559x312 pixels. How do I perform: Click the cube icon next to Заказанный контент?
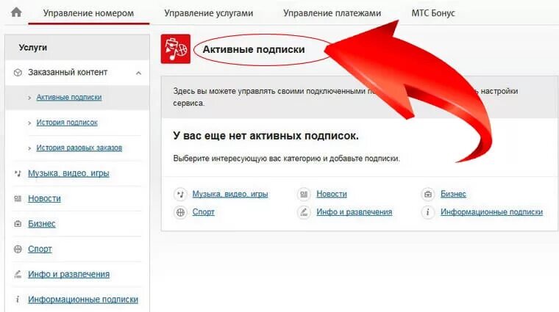click(x=18, y=73)
